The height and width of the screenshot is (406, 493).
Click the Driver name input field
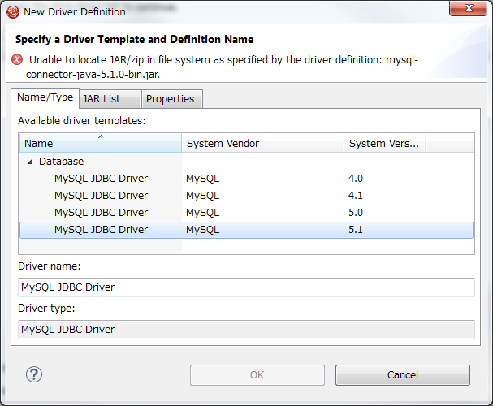click(x=246, y=287)
